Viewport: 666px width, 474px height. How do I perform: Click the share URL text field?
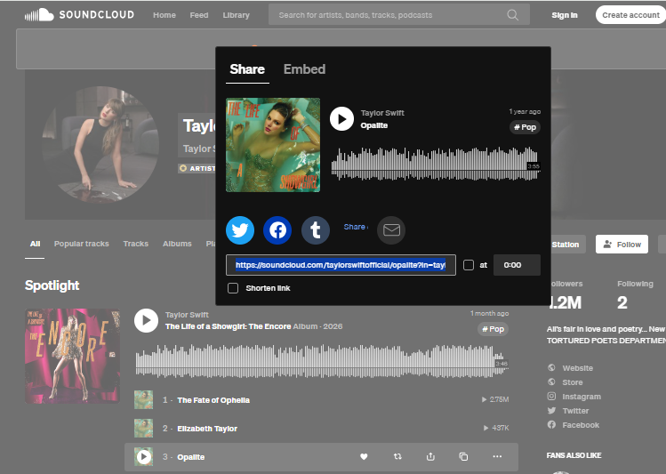[x=341, y=265]
